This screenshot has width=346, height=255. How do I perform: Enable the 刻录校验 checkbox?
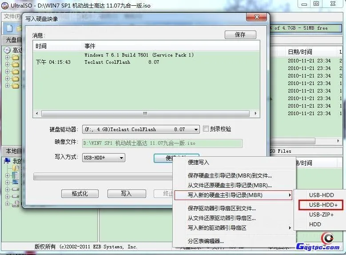coord(206,129)
